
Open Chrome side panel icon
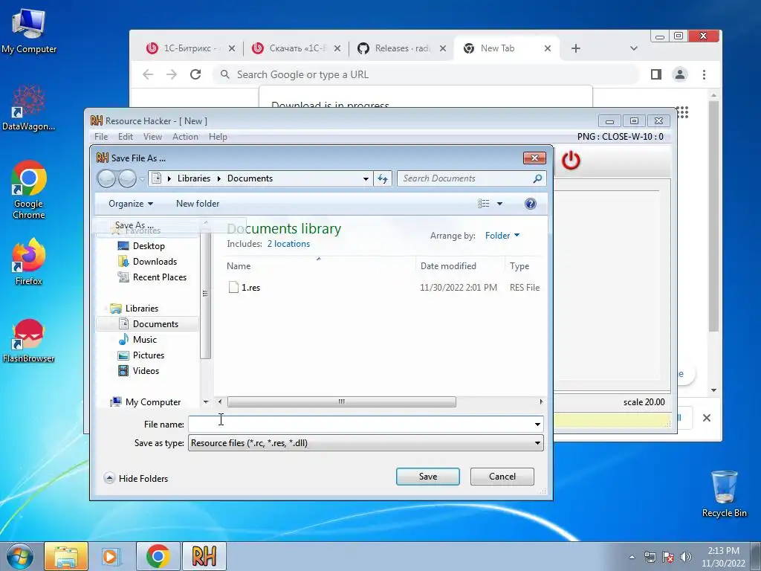(x=655, y=74)
